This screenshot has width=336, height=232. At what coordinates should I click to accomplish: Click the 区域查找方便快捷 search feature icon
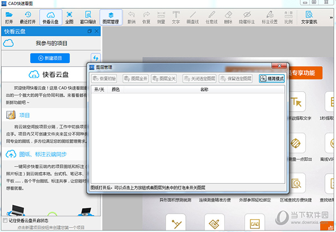pyautogui.click(x=296, y=183)
